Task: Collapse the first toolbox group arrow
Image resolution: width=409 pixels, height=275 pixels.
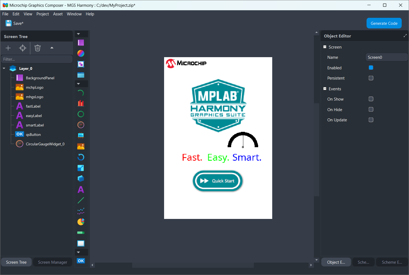Action: point(79,34)
